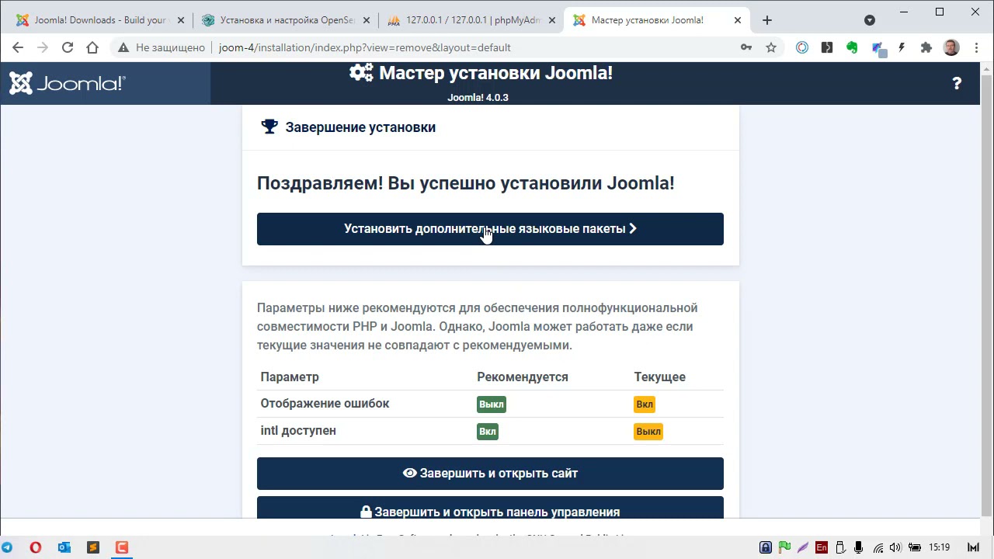The height and width of the screenshot is (559, 994).
Task: Open saved passwords key icon
Action: 746,47
